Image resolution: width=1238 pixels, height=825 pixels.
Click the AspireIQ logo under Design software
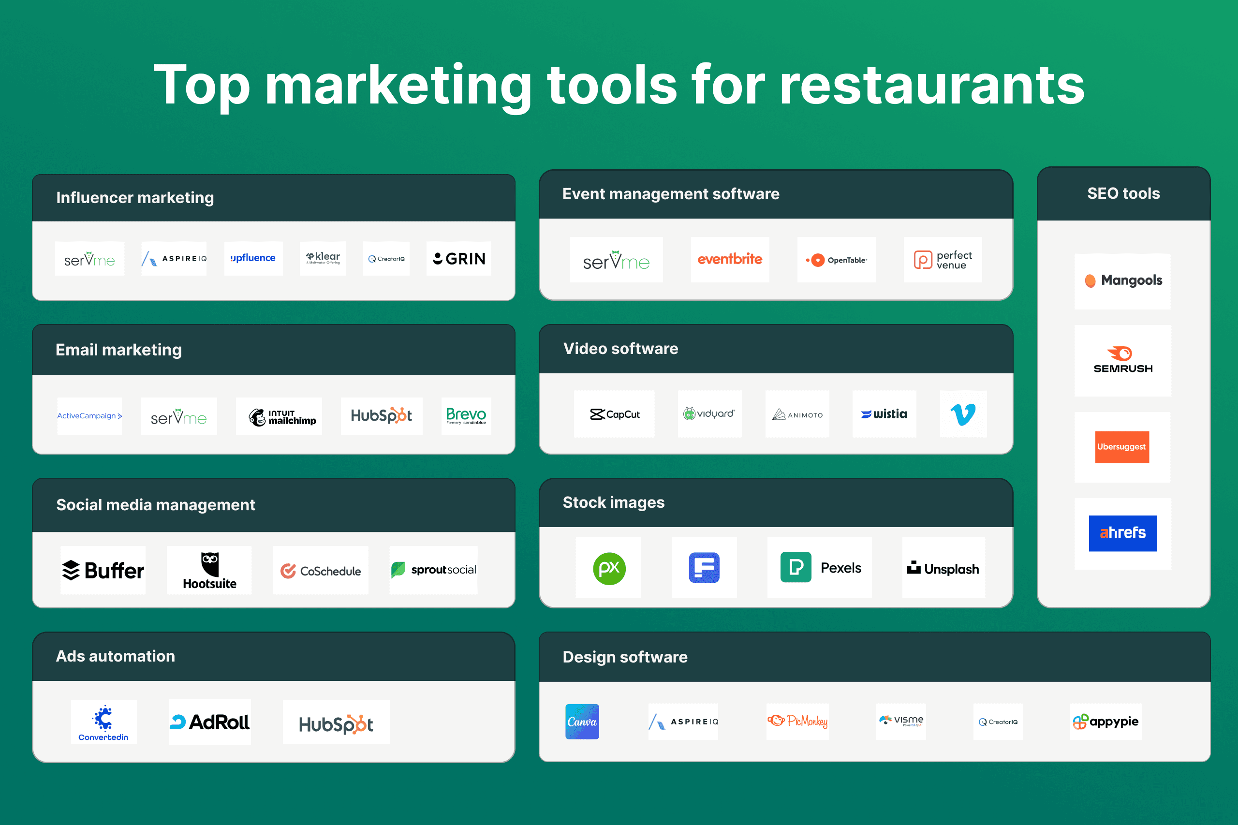tap(683, 722)
